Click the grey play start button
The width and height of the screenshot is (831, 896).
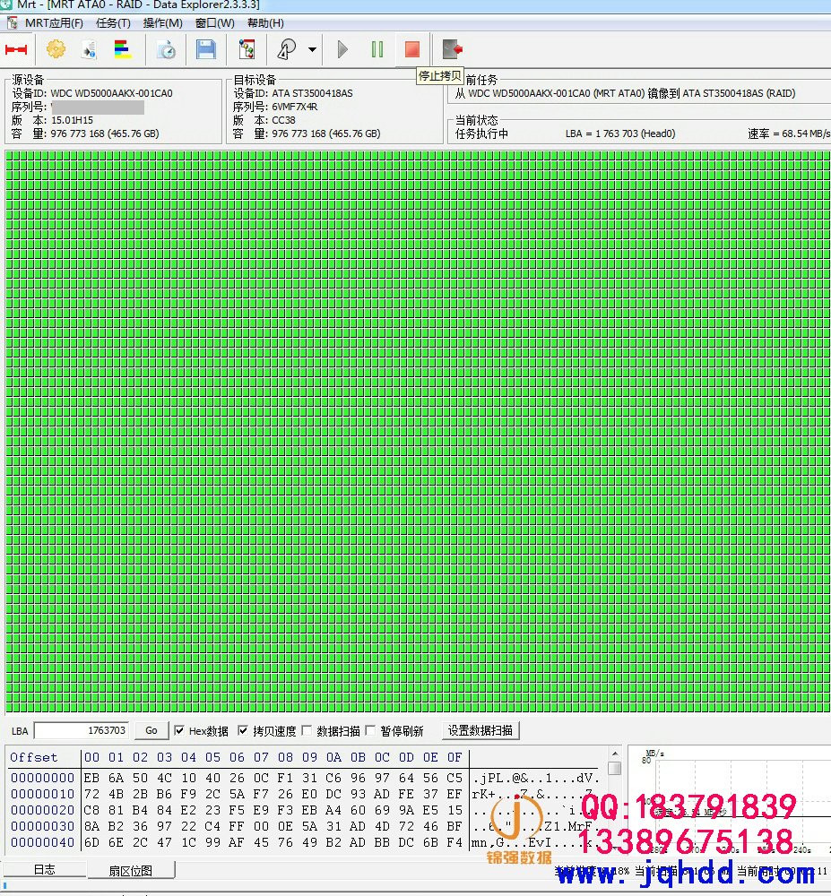343,49
